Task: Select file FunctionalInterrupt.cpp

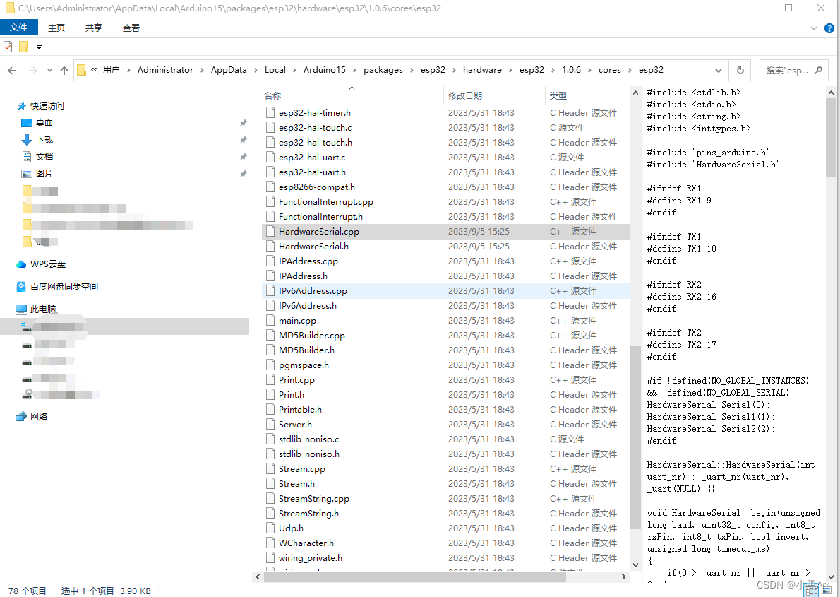Action: tap(325, 201)
